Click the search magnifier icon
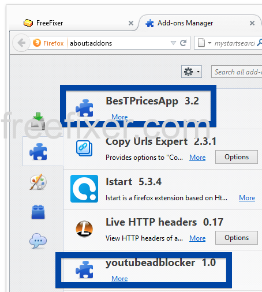The width and height of the screenshot is (262, 292). point(260,43)
